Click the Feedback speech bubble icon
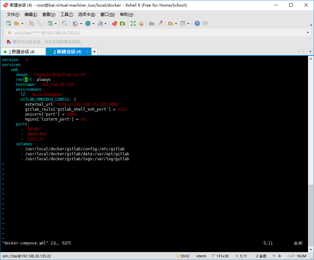This screenshot has height=260, width=314. (205, 23)
